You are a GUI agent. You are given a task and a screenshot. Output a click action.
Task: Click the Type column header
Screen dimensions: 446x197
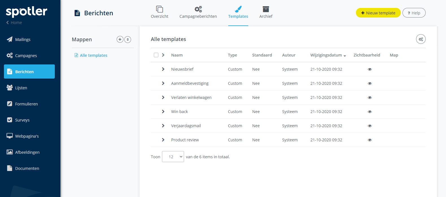tap(232, 55)
